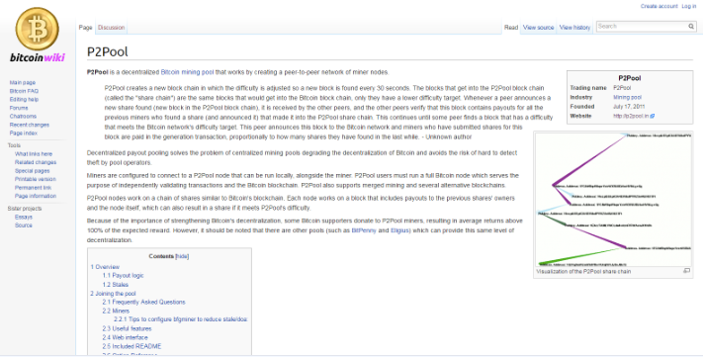703x357 pixels.
Task: Click 'Visualization of the P2Pool share chain' caption
Action: (x=583, y=271)
